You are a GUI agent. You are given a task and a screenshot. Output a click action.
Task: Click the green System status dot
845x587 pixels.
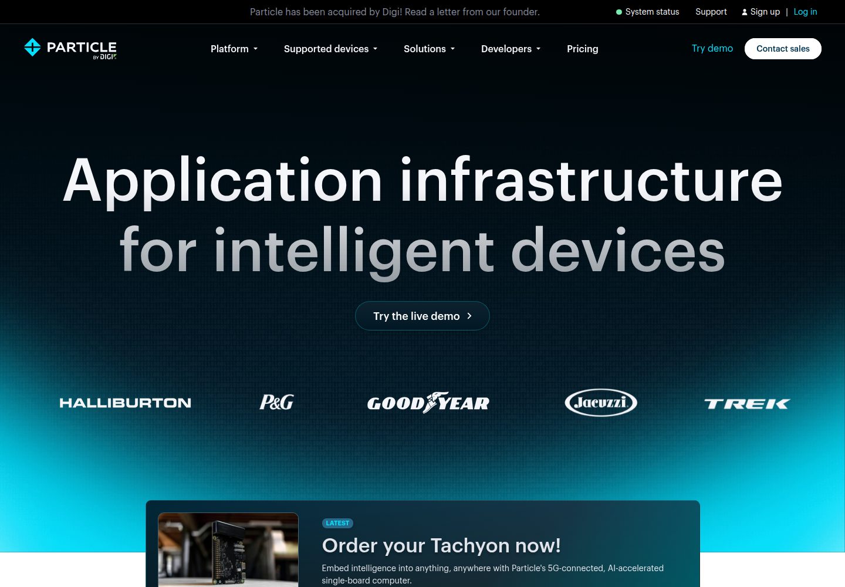pos(618,12)
